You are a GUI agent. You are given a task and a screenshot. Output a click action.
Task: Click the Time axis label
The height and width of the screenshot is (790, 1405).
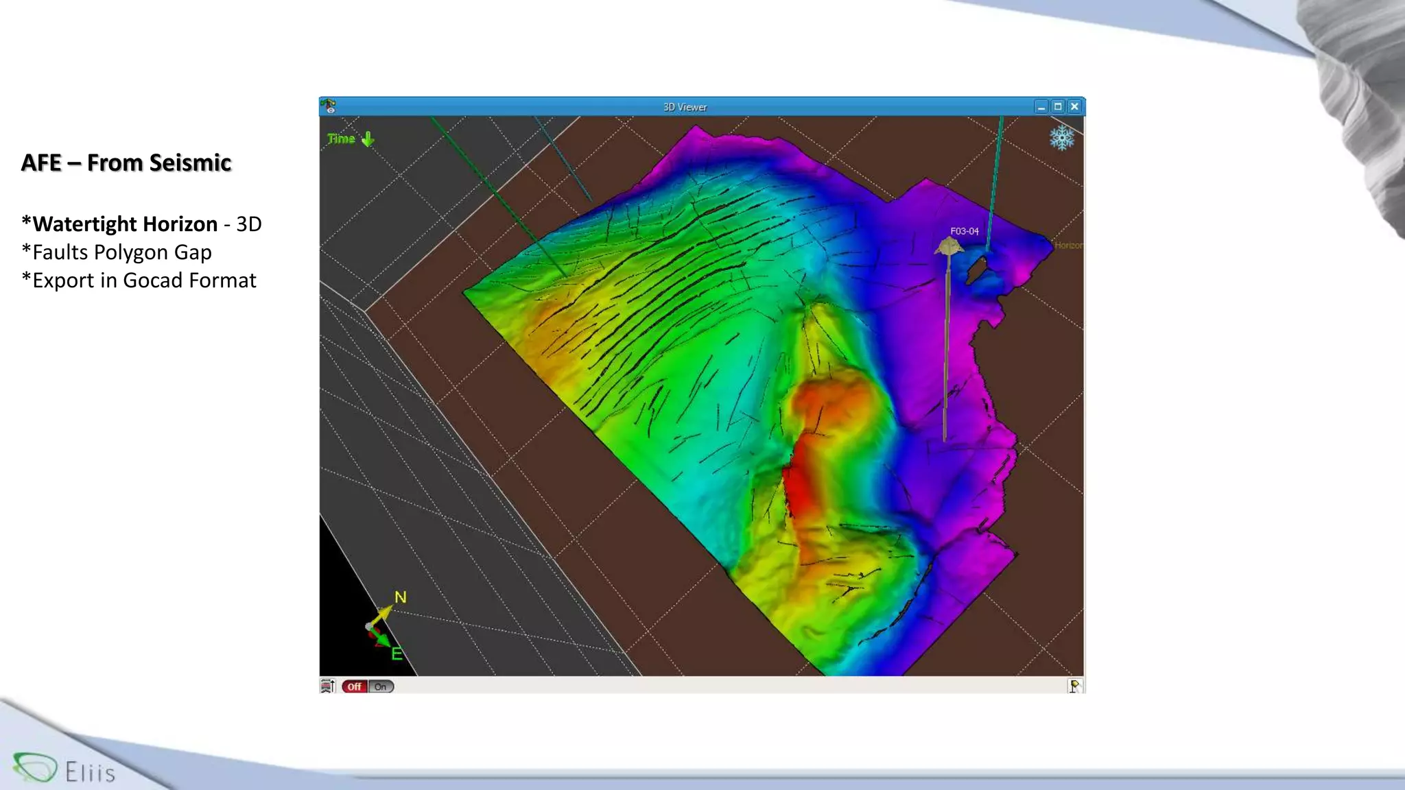pyautogui.click(x=341, y=139)
